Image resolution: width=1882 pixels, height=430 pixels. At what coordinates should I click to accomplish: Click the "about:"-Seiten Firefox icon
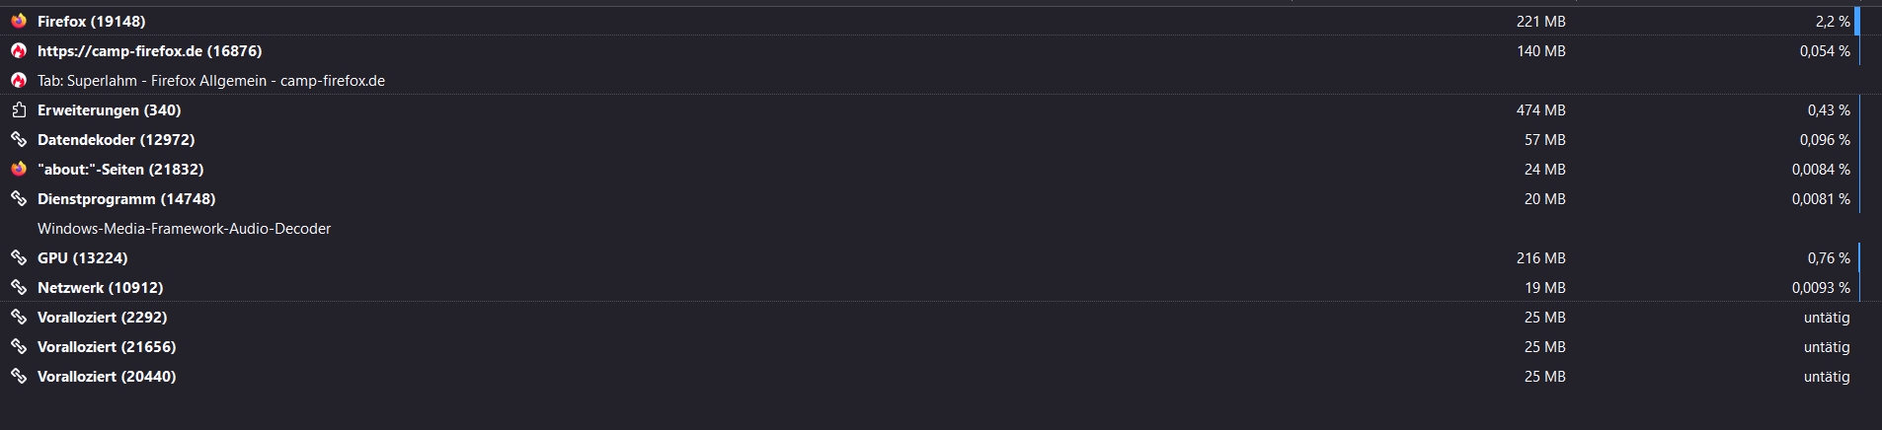(18, 169)
